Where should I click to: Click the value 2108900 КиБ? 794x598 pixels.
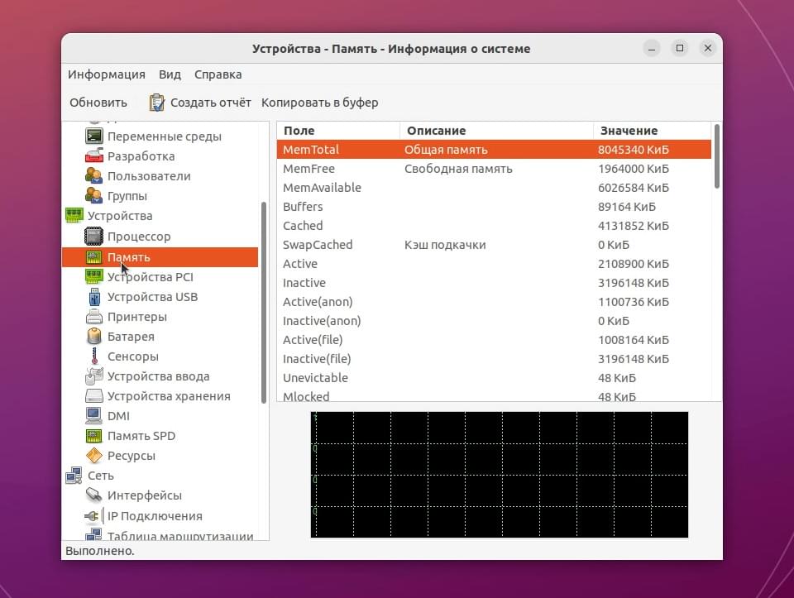point(633,264)
